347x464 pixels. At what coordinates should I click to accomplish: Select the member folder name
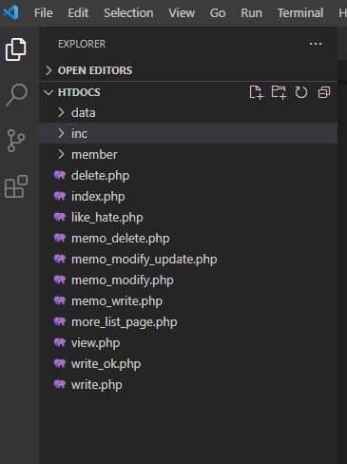click(x=94, y=155)
